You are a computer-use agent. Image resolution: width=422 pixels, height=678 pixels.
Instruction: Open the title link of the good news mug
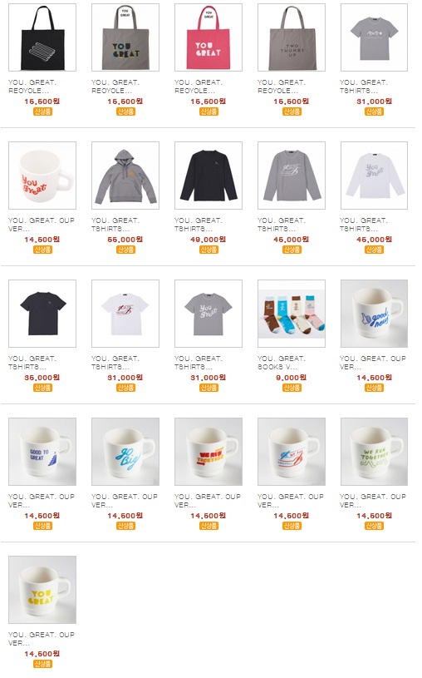[x=373, y=363]
